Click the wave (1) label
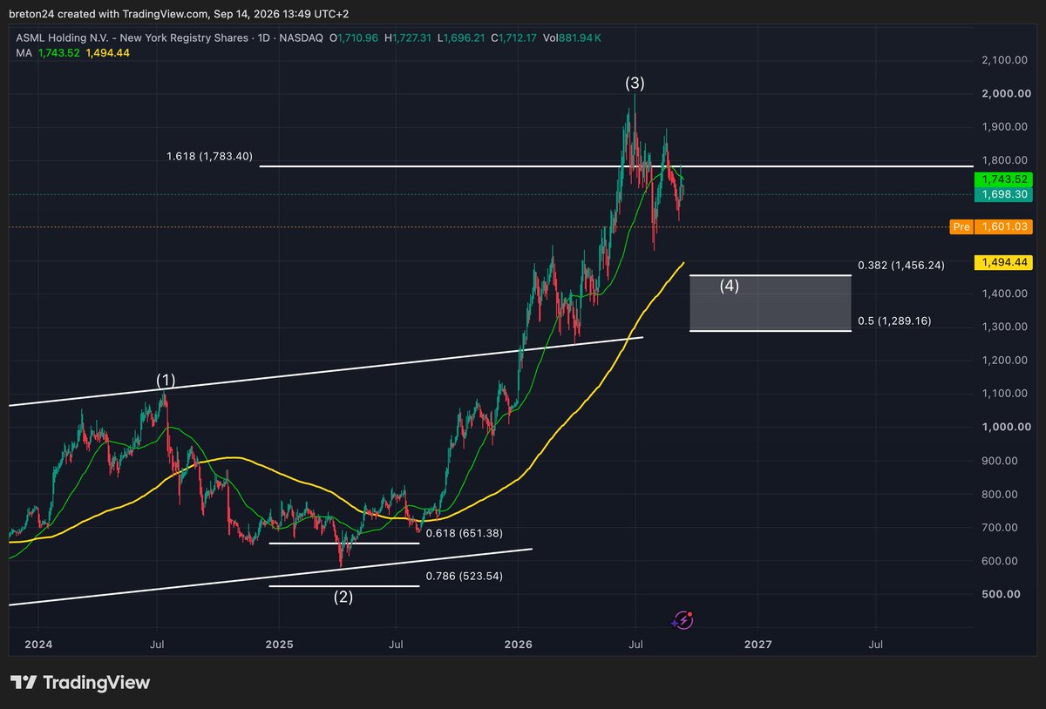 pos(166,381)
